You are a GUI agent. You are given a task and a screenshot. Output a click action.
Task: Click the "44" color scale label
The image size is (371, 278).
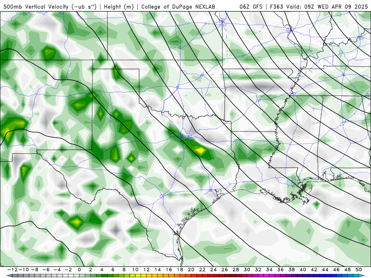[325, 270]
